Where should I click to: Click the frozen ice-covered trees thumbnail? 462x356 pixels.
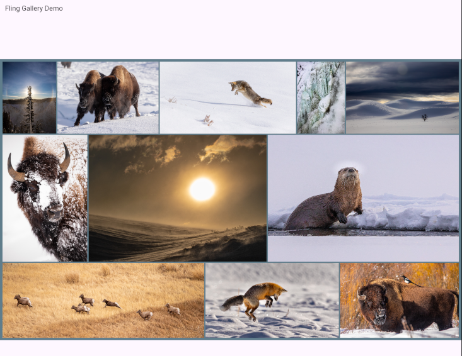321,97
